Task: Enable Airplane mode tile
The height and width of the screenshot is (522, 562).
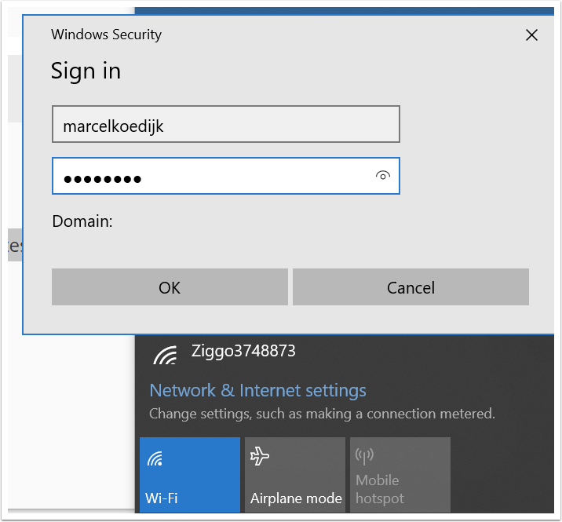Action: pyautogui.click(x=295, y=475)
